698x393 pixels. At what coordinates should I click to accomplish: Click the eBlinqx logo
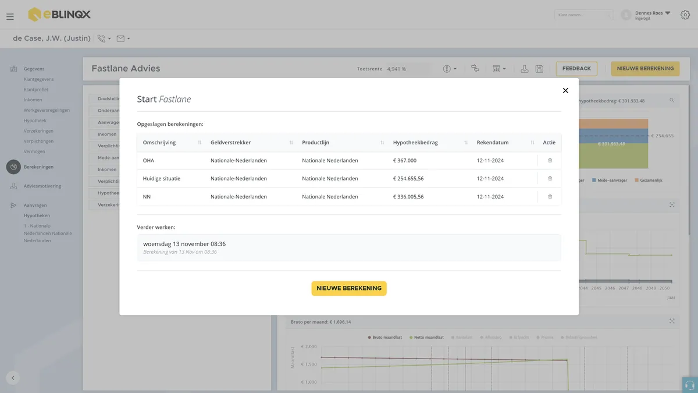coord(59,15)
